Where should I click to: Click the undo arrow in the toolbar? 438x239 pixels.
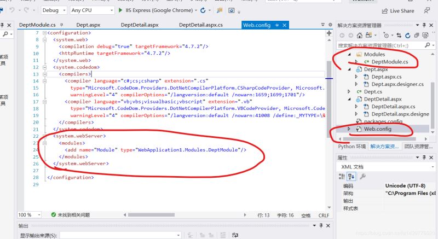11,10
